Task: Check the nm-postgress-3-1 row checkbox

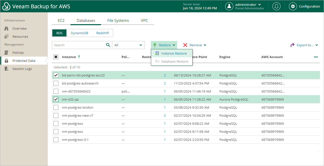Action: [x=56, y=140]
